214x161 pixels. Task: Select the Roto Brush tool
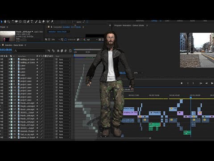point(48,21)
